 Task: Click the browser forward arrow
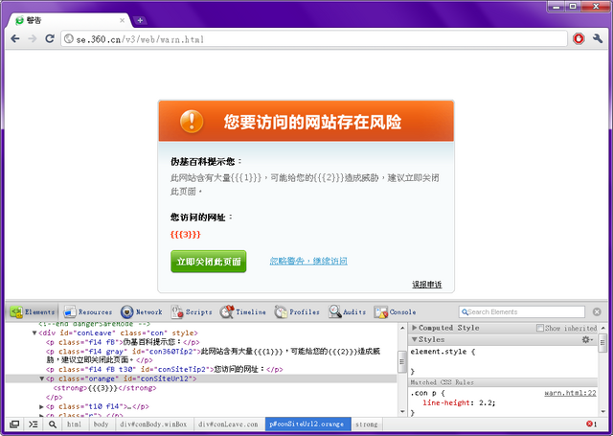point(33,38)
